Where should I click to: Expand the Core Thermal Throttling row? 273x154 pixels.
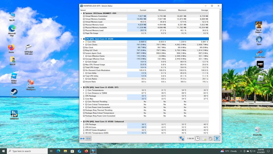click(84, 102)
